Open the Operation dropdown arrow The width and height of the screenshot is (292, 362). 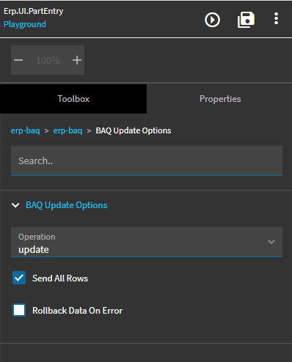click(x=271, y=242)
